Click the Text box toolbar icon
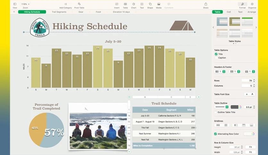268x155 pixels. pyautogui.click(x=142, y=4)
